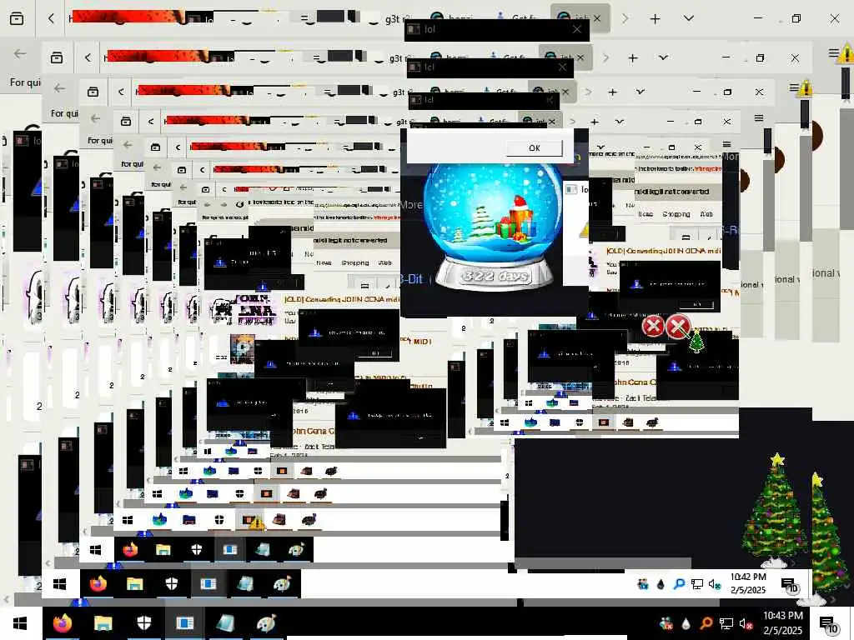Image resolution: width=854 pixels, height=640 pixels.
Task: Click the large Christmas tree with the yellow star
Action: point(776,509)
